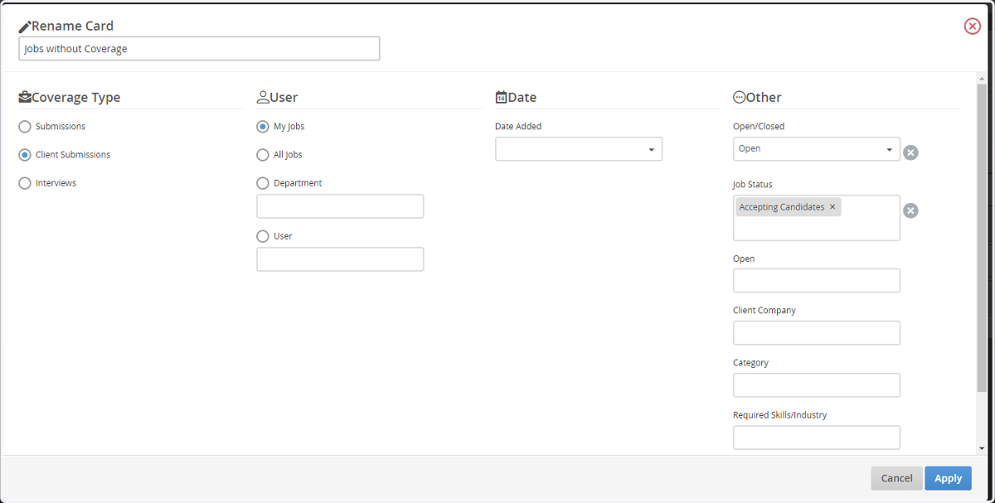Clear the Job Status filter with its X icon
This screenshot has height=503, width=995.
tap(910, 210)
